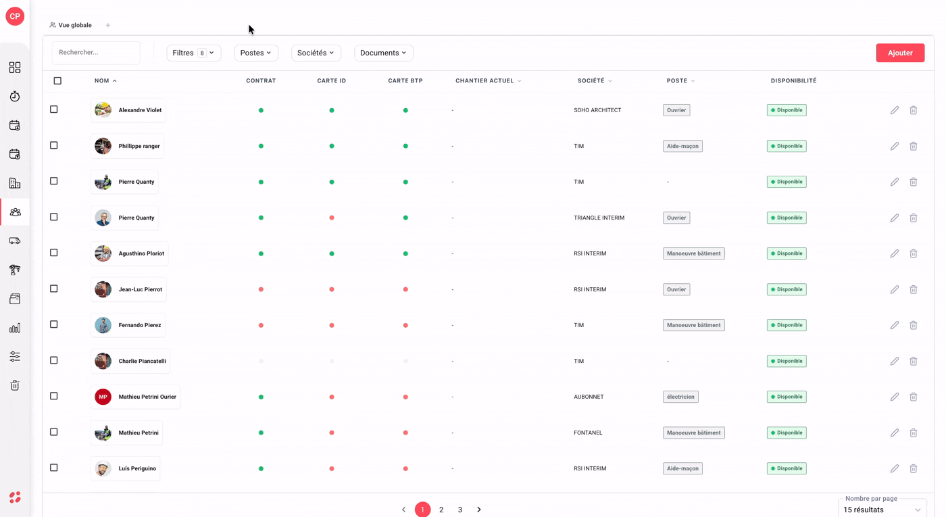Click the SOHO ARCHITECT company cell
The height and width of the screenshot is (517, 946).
597,110
